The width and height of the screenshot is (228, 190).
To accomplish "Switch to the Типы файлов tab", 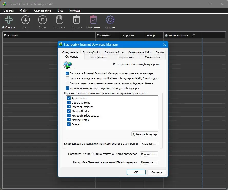I will coord(98,57).
